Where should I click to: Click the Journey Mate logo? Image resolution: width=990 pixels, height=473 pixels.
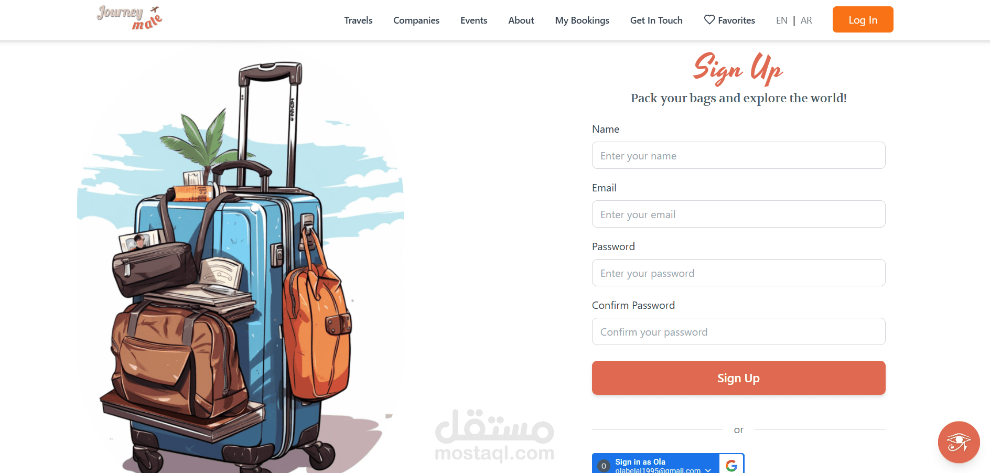[130, 18]
